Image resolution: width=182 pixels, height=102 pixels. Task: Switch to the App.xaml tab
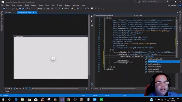pyautogui.click(x=8, y=12)
